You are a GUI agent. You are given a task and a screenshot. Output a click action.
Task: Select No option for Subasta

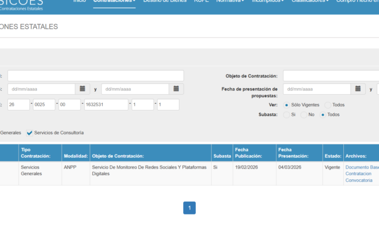(x=303, y=115)
